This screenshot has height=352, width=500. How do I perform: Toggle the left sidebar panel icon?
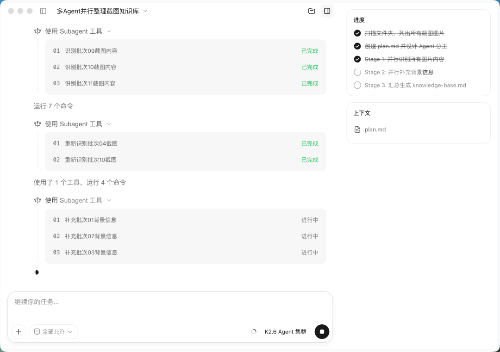coord(43,11)
